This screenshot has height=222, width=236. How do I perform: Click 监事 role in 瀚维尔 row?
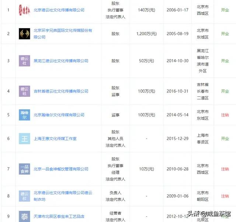click(x=115, y=115)
